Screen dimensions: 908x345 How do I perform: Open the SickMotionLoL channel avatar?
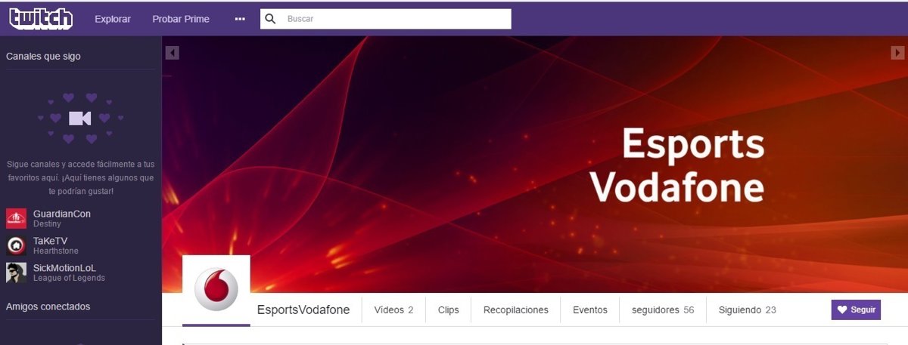point(16,273)
